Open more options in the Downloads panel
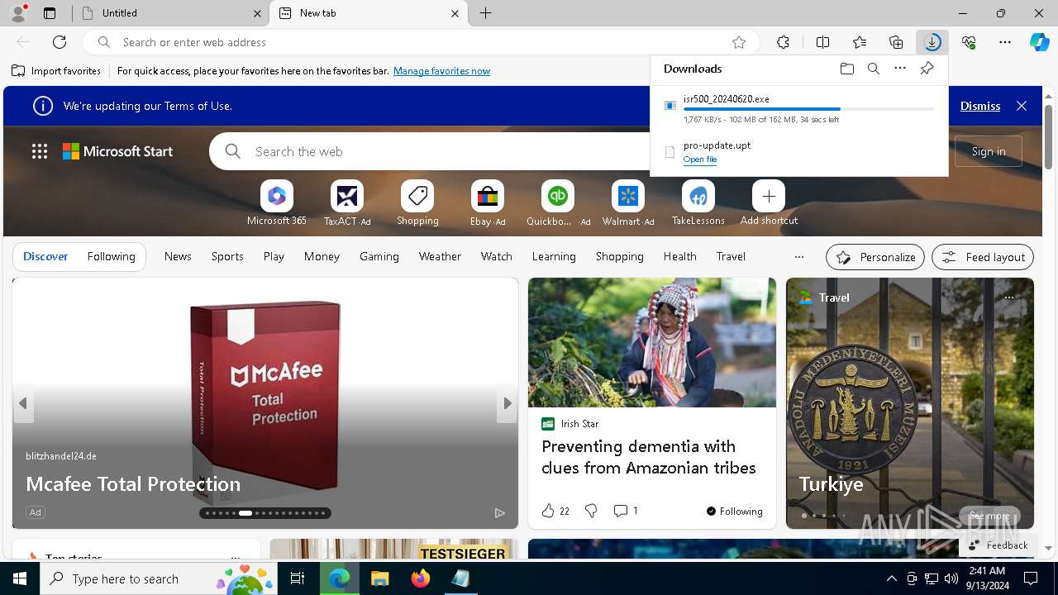This screenshot has width=1058, height=595. coord(900,69)
